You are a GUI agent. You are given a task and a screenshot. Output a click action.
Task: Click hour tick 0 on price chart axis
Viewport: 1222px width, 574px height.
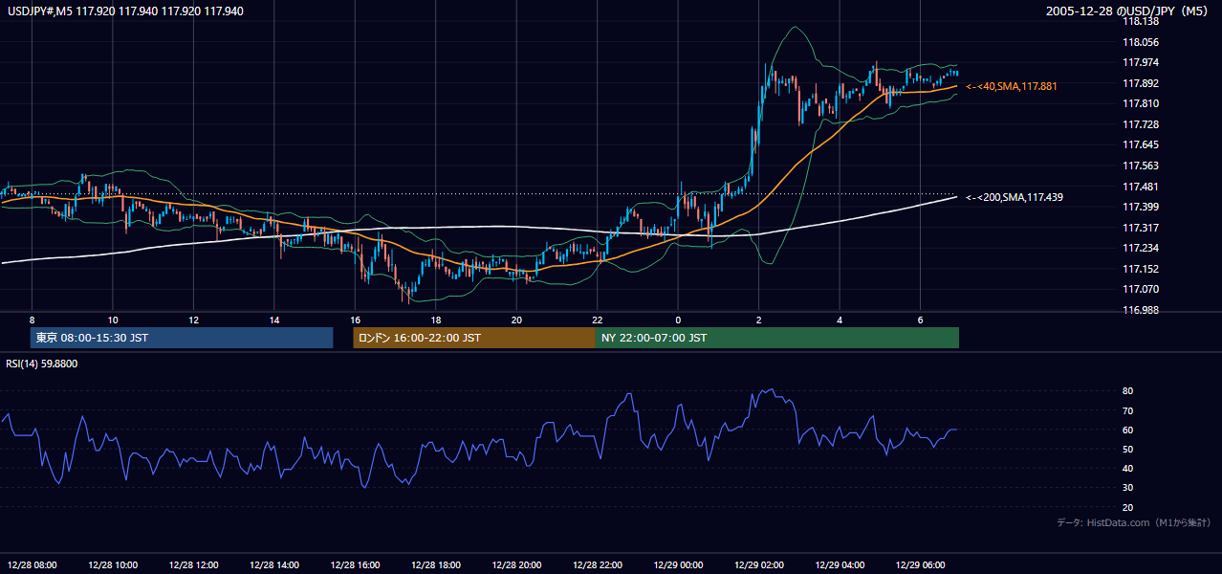[678, 320]
